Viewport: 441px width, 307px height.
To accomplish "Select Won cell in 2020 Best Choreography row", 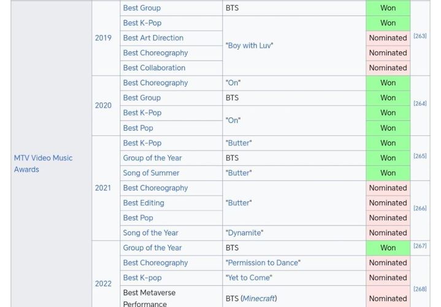I will pyautogui.click(x=388, y=83).
